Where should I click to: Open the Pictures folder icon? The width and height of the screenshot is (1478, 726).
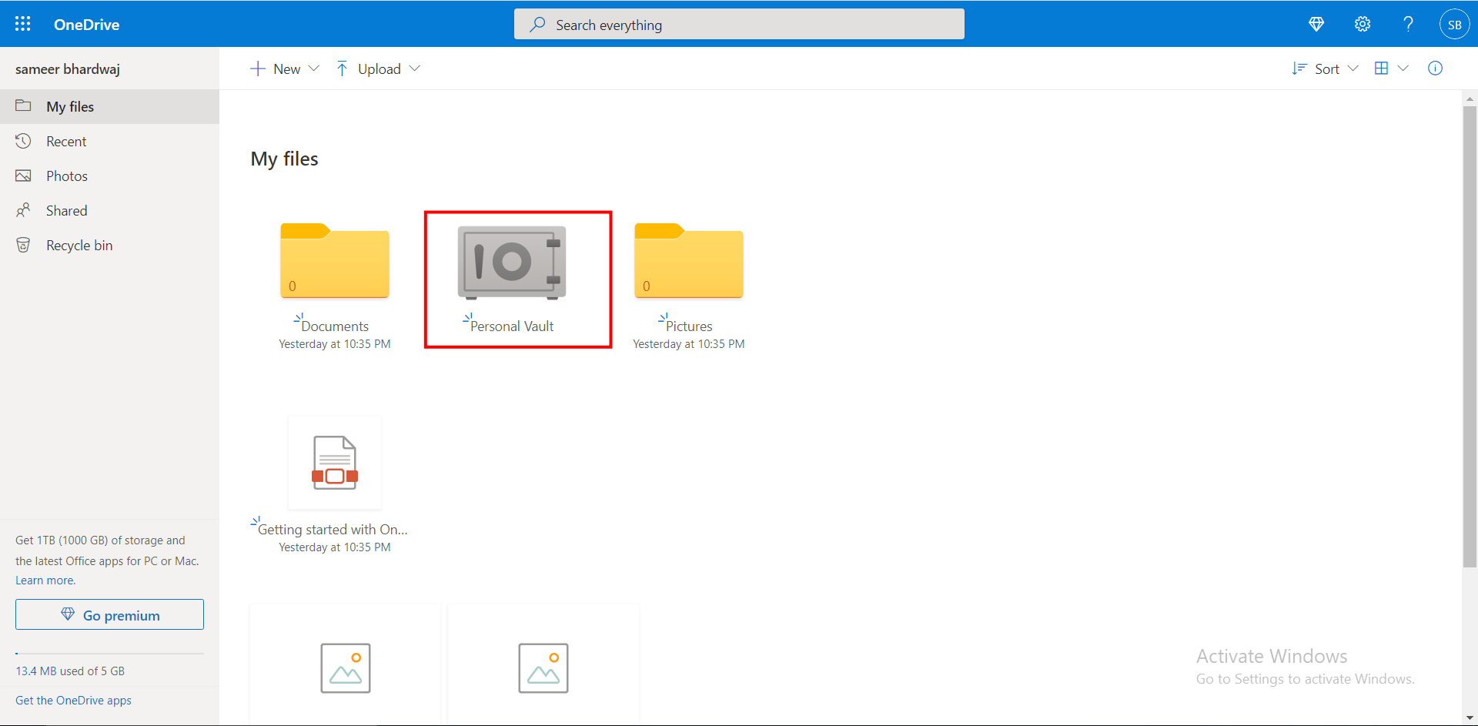tap(689, 260)
